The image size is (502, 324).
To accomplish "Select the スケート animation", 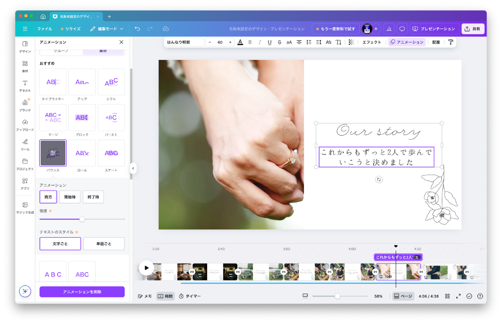I will pos(111,153).
